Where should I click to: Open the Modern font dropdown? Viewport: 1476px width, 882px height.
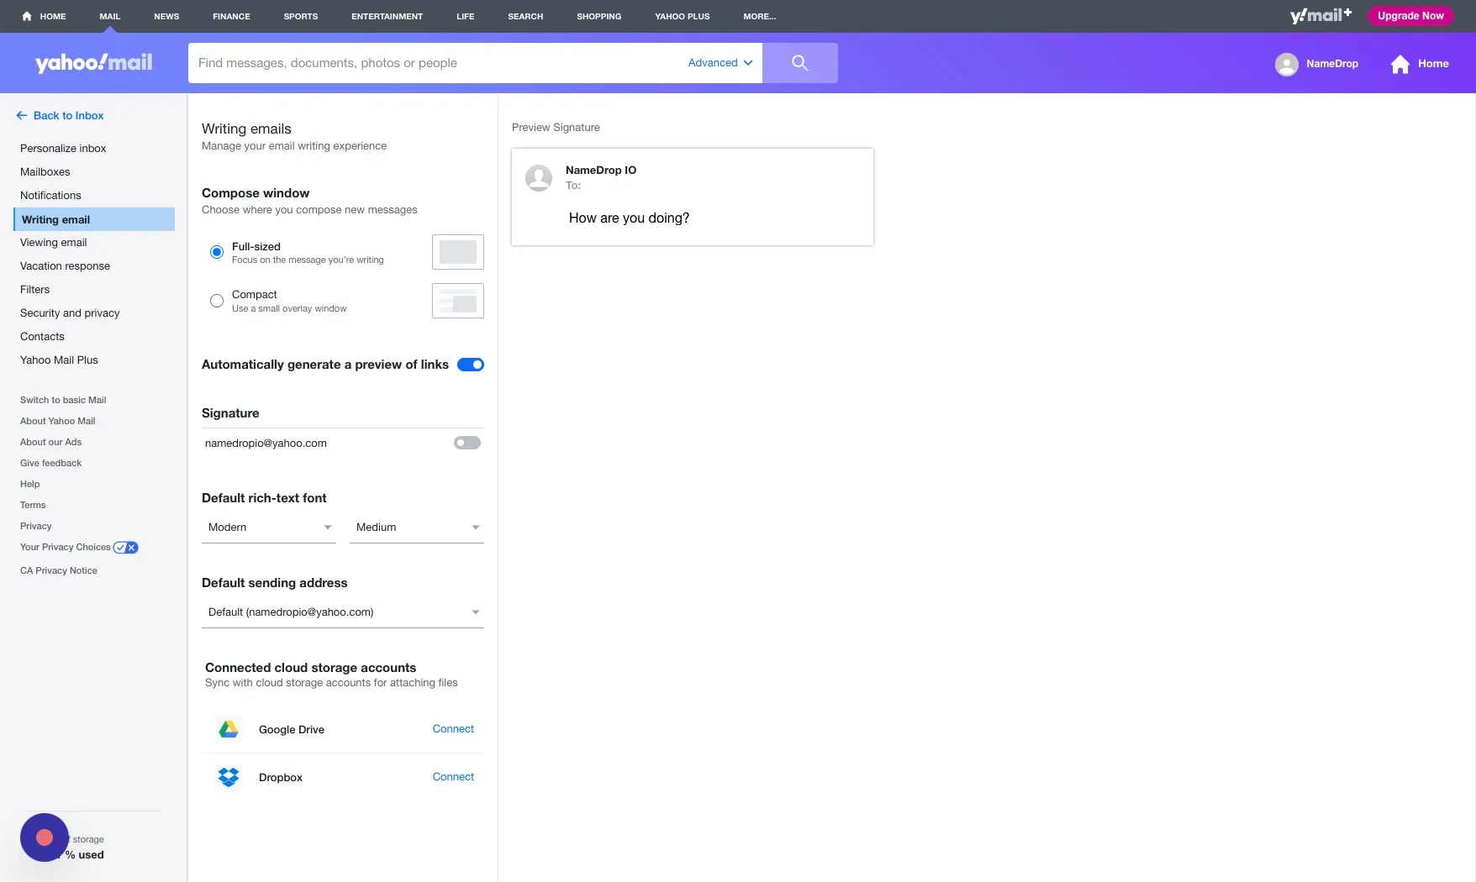269,528
